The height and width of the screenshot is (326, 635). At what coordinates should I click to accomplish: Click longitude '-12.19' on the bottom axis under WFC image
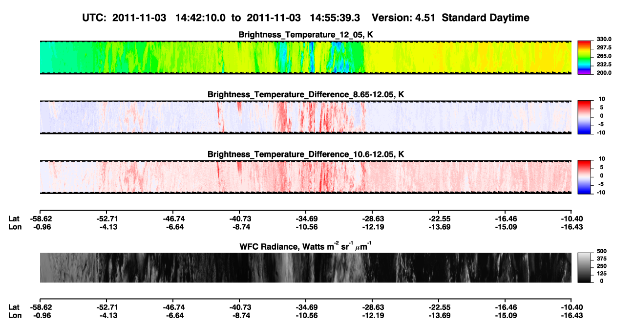(x=372, y=315)
